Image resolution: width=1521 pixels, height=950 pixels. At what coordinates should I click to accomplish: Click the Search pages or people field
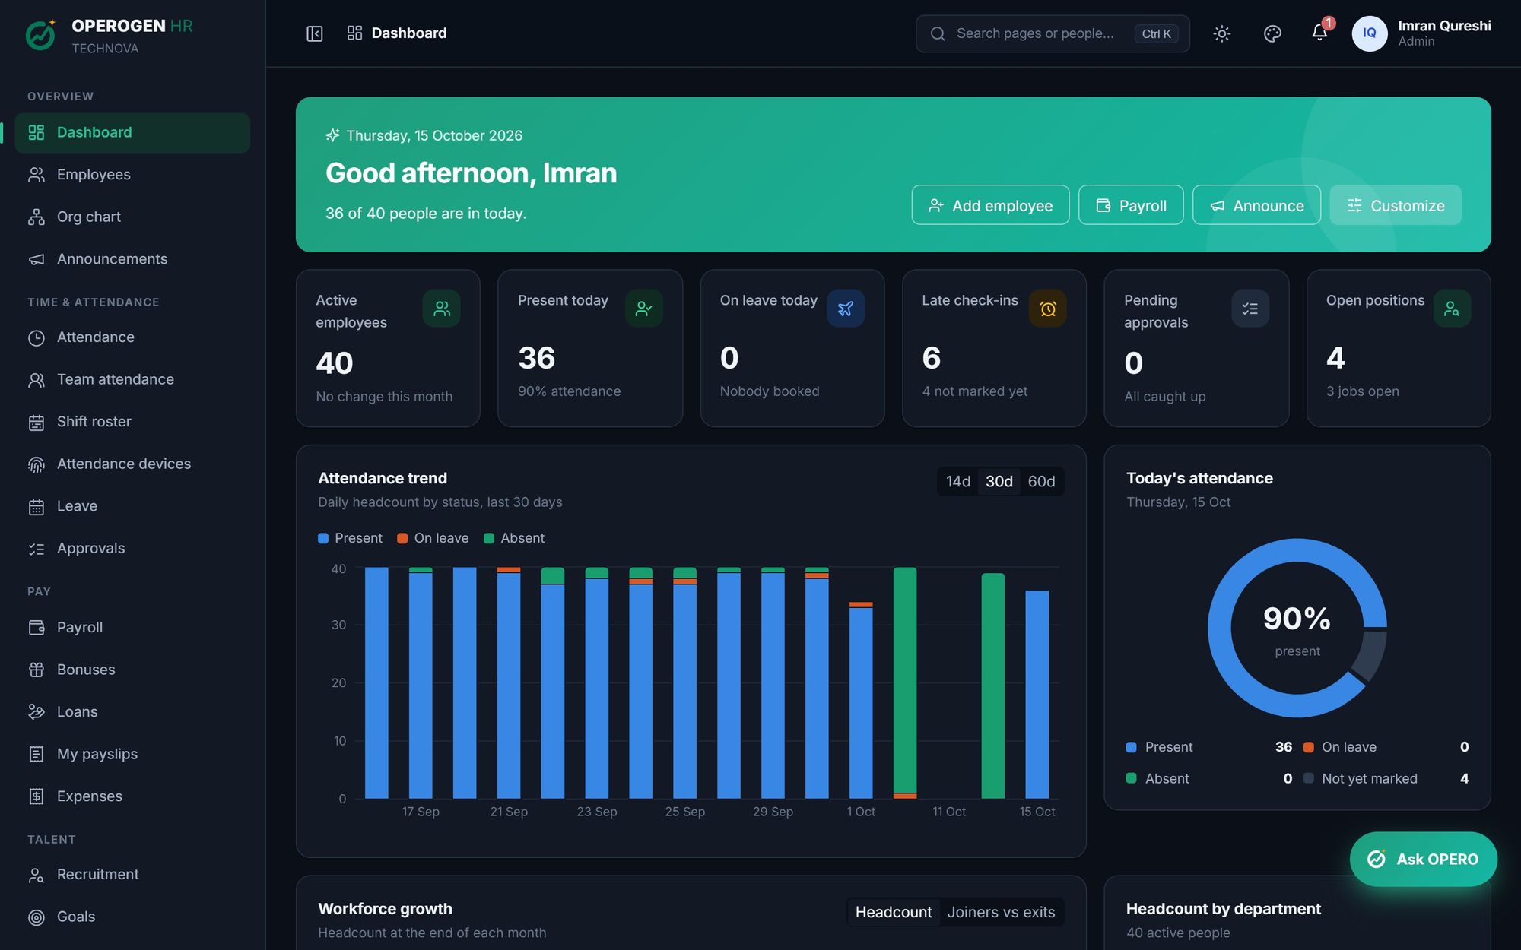[x=1053, y=33]
